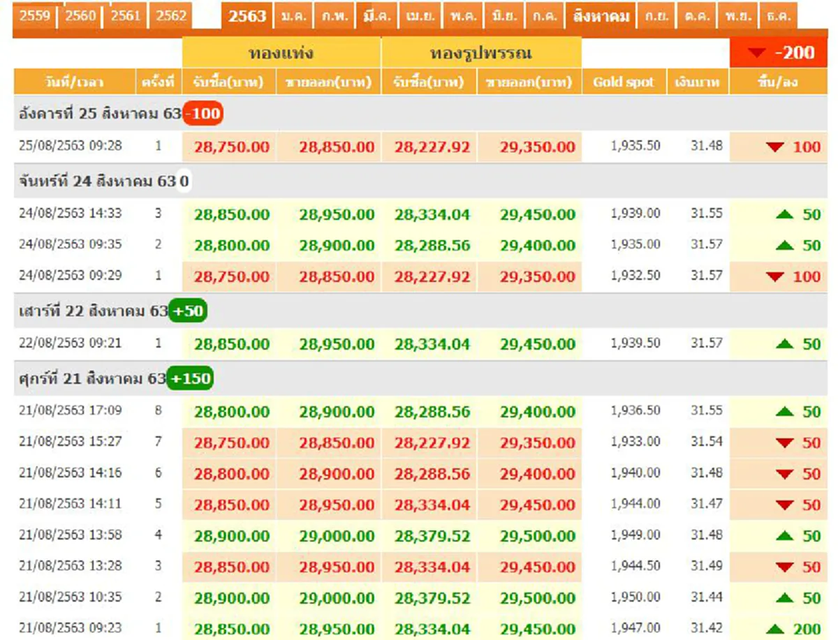Select the active 2563 year tab
The height and width of the screenshot is (640, 838).
click(247, 15)
